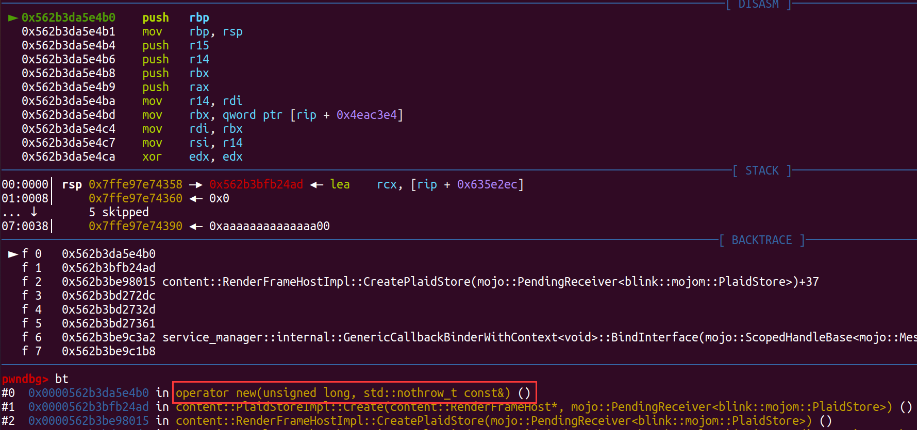The width and height of the screenshot is (917, 430).
Task: Click the left arrow before the lea instruction
Action: click(x=316, y=184)
